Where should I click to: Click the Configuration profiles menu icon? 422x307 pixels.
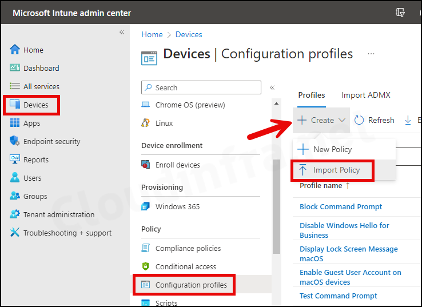pos(146,284)
